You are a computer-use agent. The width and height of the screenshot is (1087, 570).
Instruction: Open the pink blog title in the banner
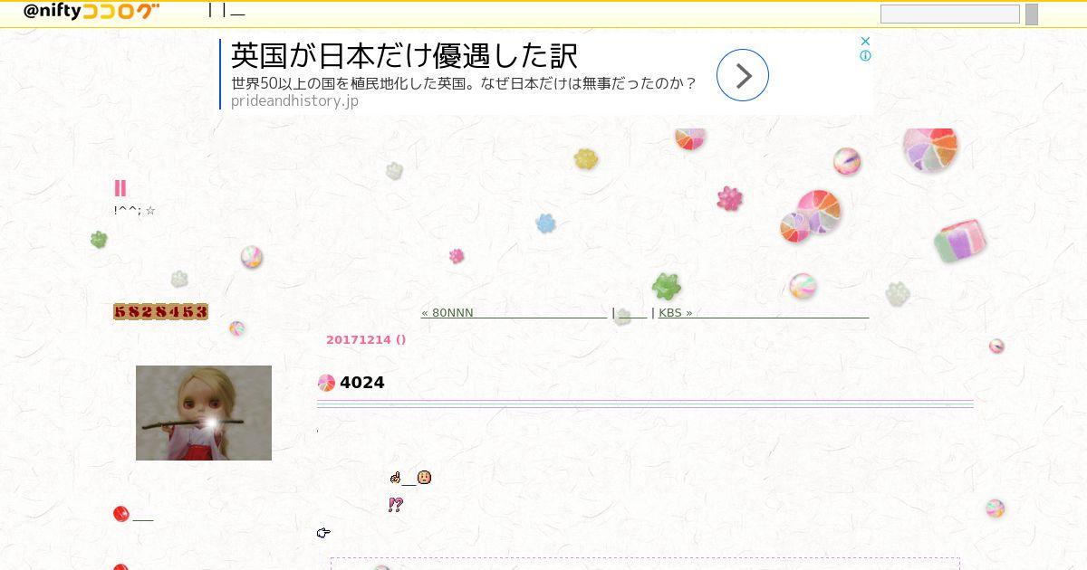(x=120, y=188)
